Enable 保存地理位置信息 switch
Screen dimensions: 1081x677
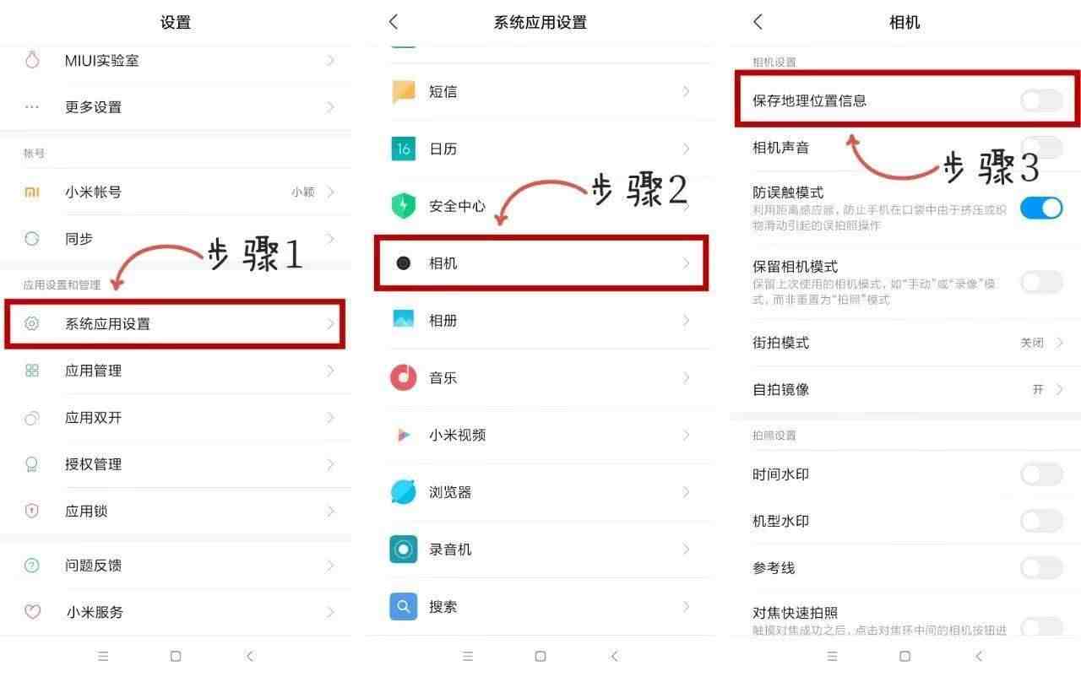tap(1041, 100)
